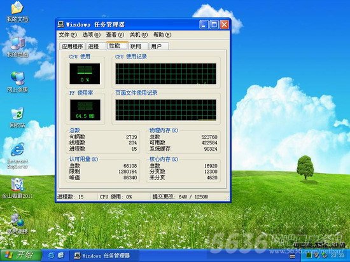Switch to the 应用程序 tab
This screenshot has height=262, width=350.
(x=73, y=46)
